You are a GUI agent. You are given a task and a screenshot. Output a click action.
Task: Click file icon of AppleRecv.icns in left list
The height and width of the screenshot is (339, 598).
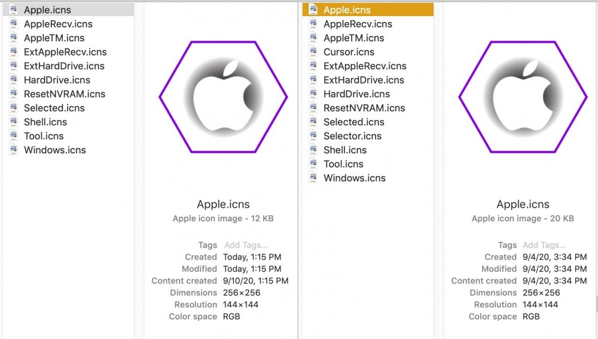(x=13, y=24)
